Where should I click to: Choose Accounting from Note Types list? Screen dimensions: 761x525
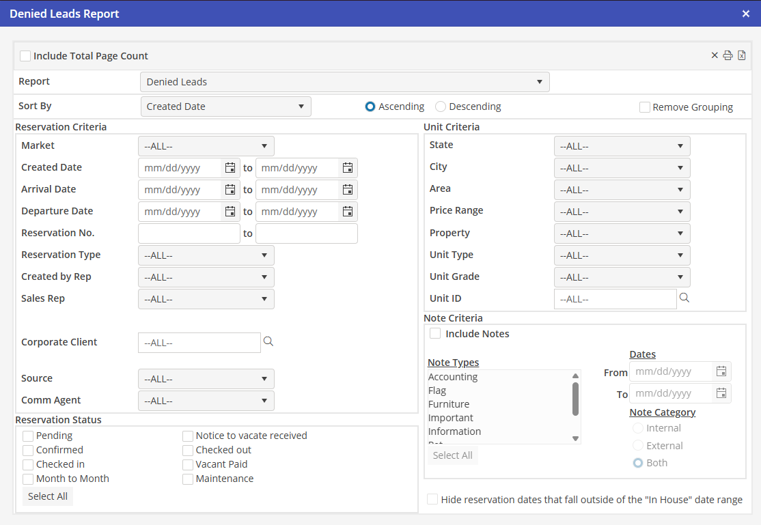[453, 377]
